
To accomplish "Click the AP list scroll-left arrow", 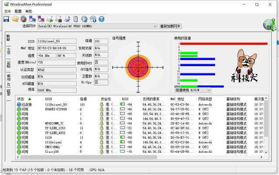I will (x=18, y=157).
